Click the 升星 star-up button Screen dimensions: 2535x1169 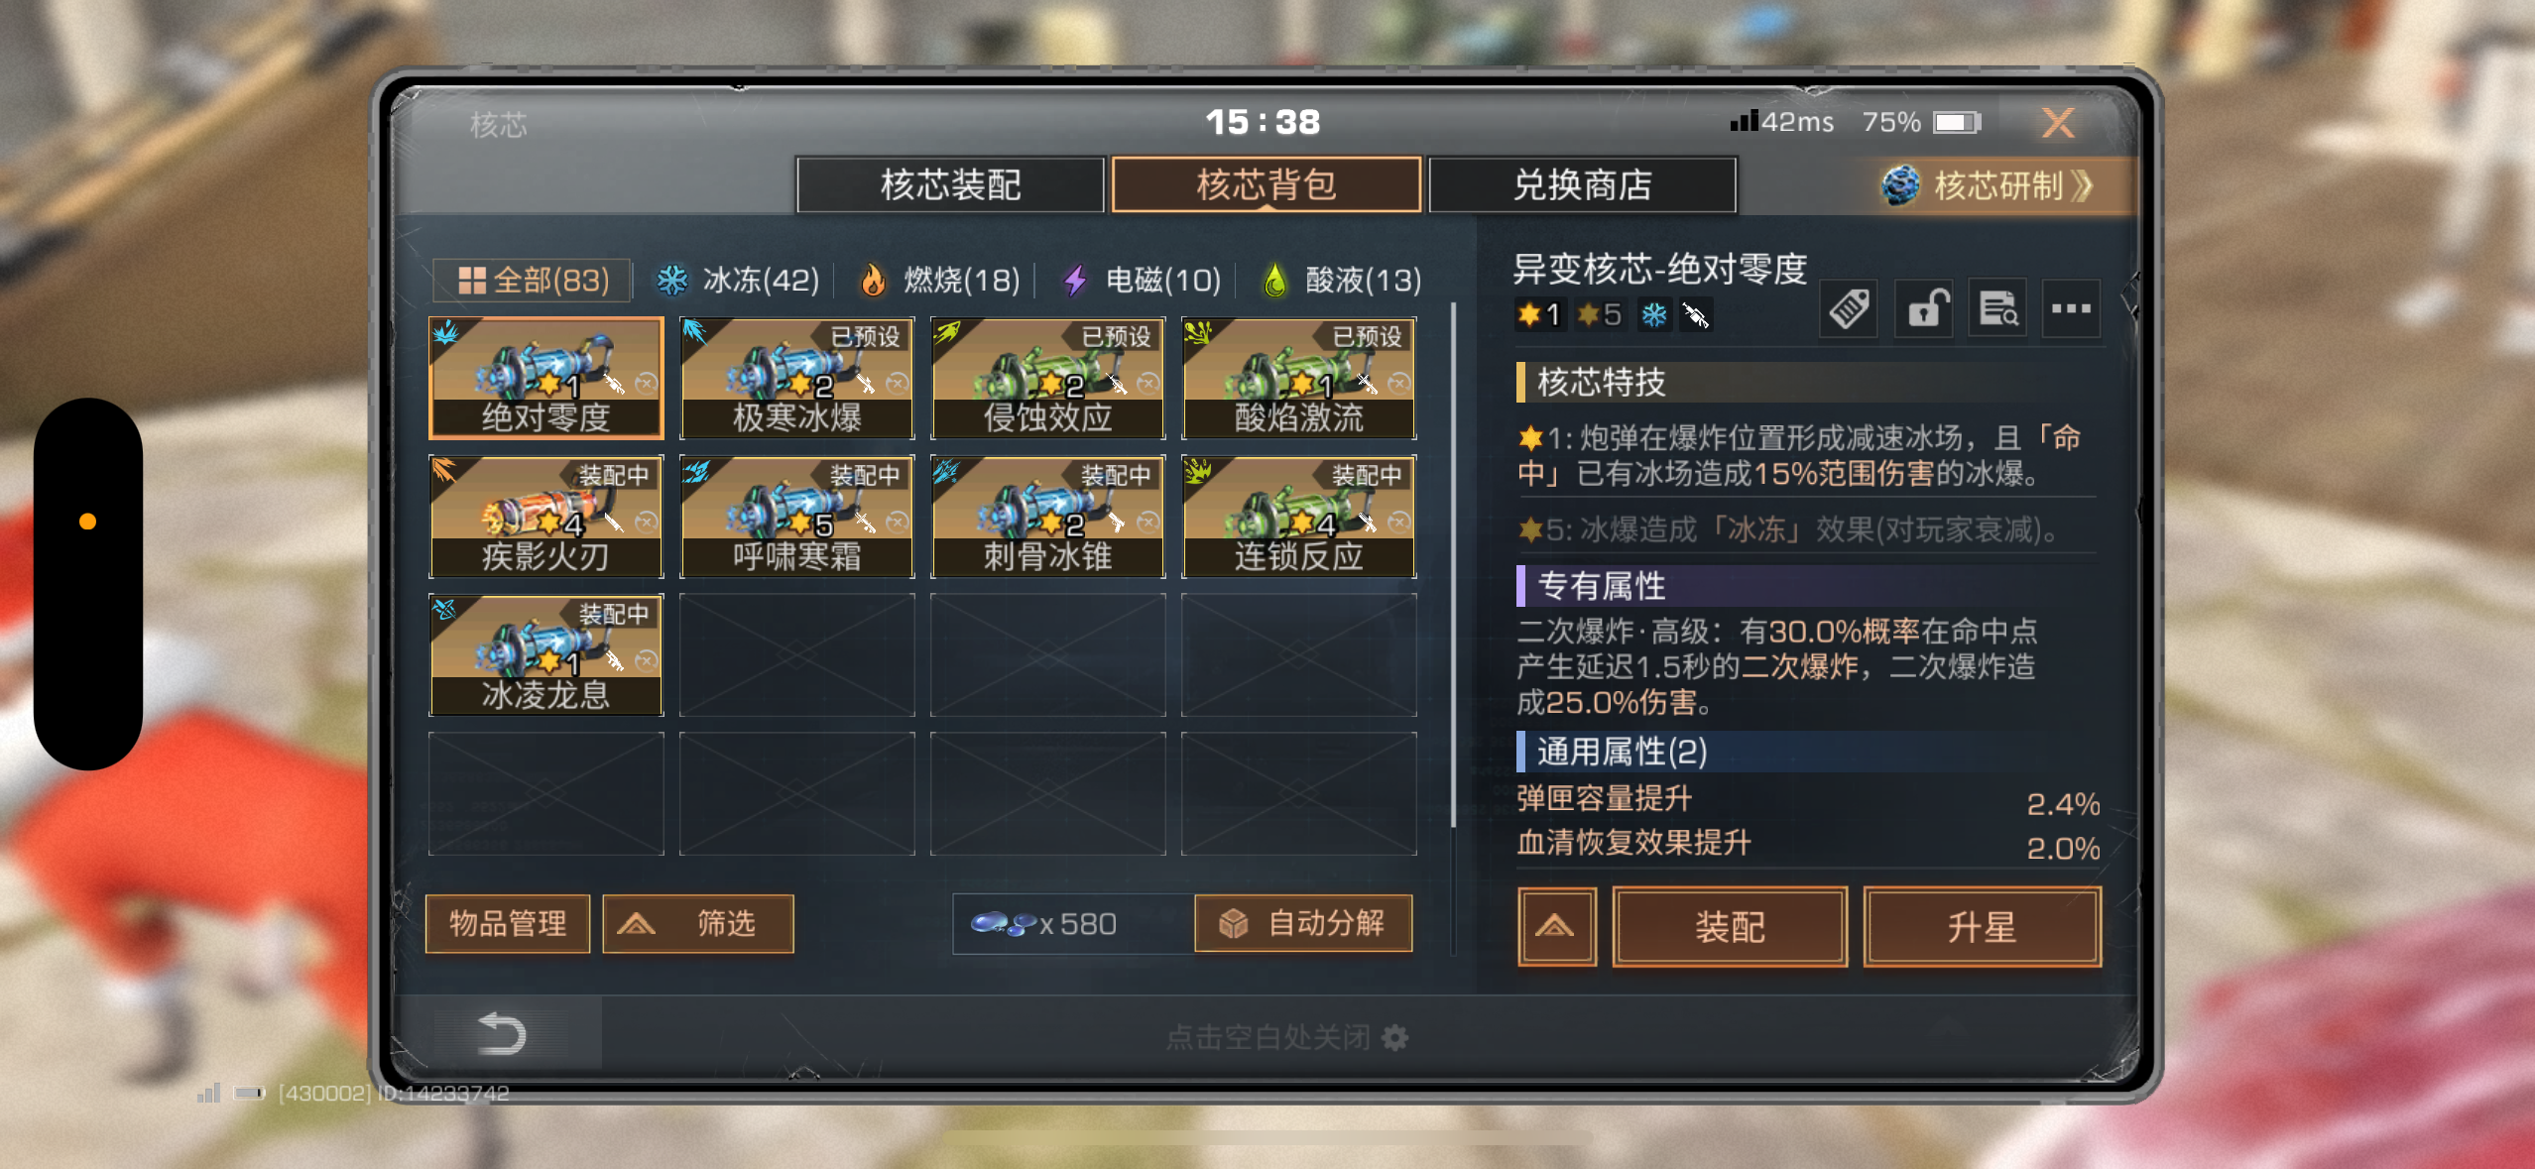pos(1982,926)
